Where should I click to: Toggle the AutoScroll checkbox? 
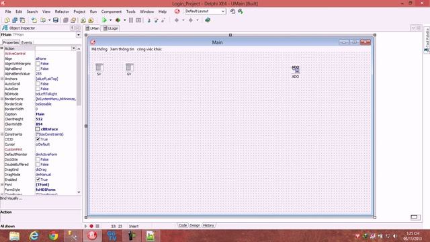coord(38,83)
